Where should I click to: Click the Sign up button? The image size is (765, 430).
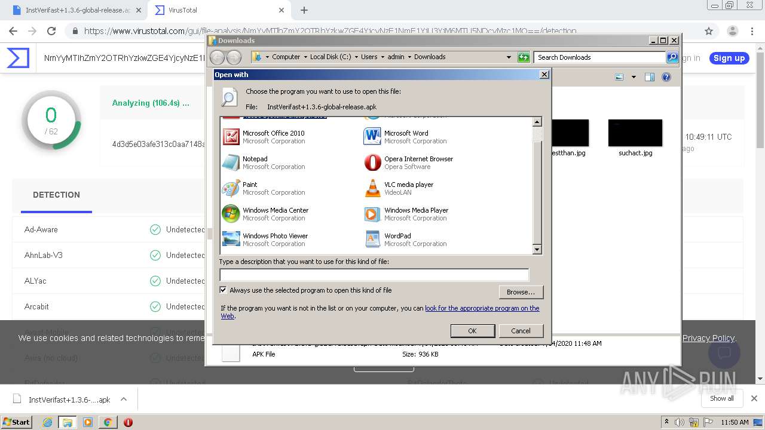tap(729, 58)
